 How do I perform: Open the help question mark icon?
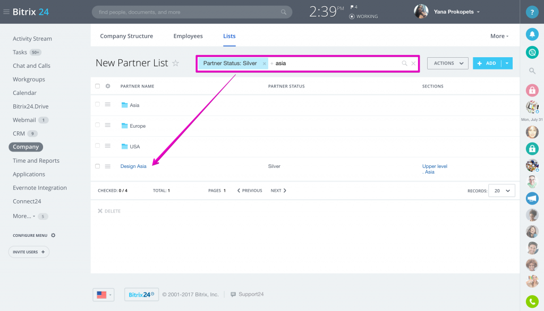pyautogui.click(x=532, y=12)
